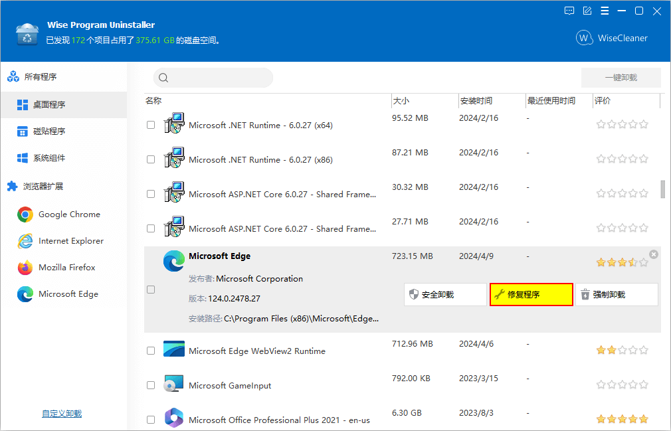Rate .NET Runtime (x64) using its stars
671x431 pixels.
623,124
